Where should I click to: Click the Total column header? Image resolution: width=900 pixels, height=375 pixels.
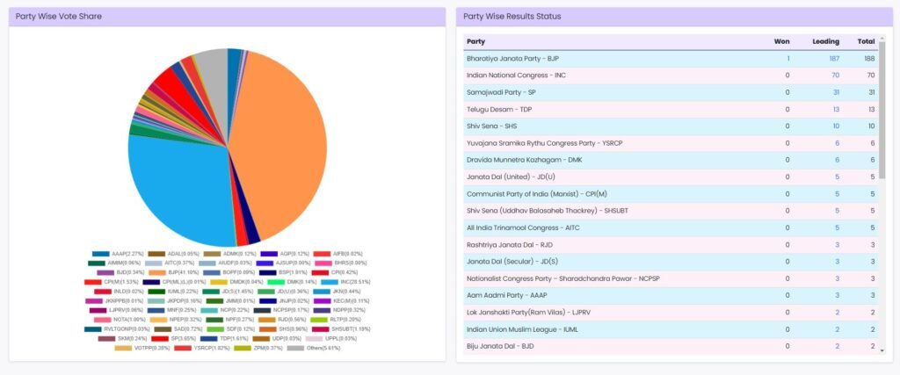pyautogui.click(x=866, y=41)
